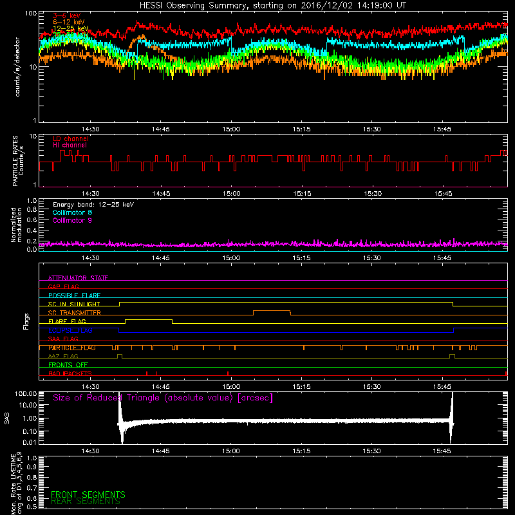Image resolution: width=515 pixels, height=515 pixels.
Task: Click "Size of Reduced Triangle" caption
Action: point(163,398)
